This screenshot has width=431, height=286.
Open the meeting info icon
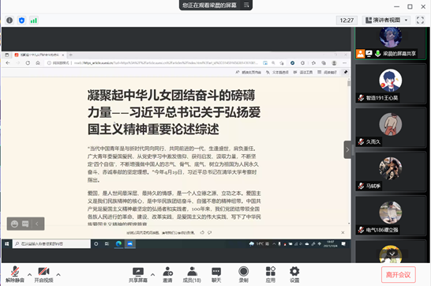pos(9,21)
